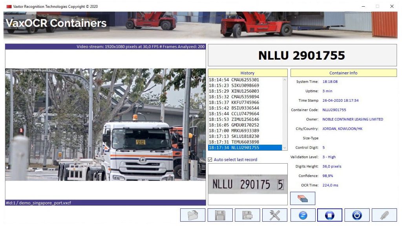Click the truck video stream image
Image resolution: width=402 pixels, height=226 pixels.
point(105,124)
